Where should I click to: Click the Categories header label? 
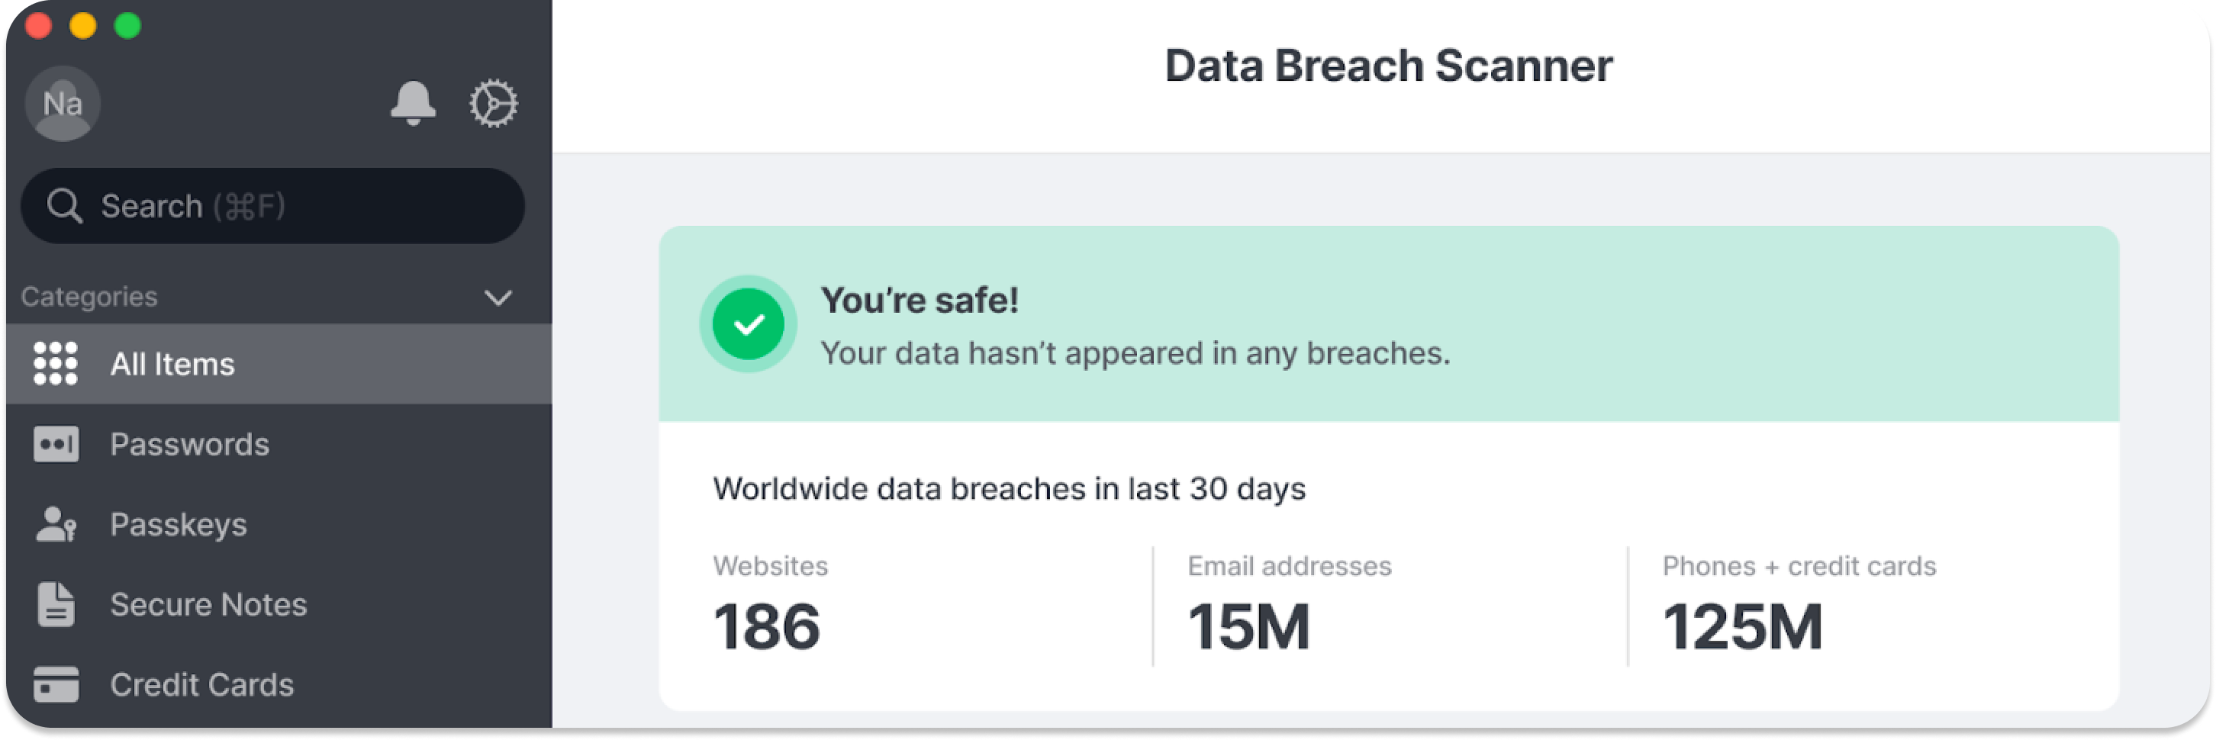coord(89,297)
